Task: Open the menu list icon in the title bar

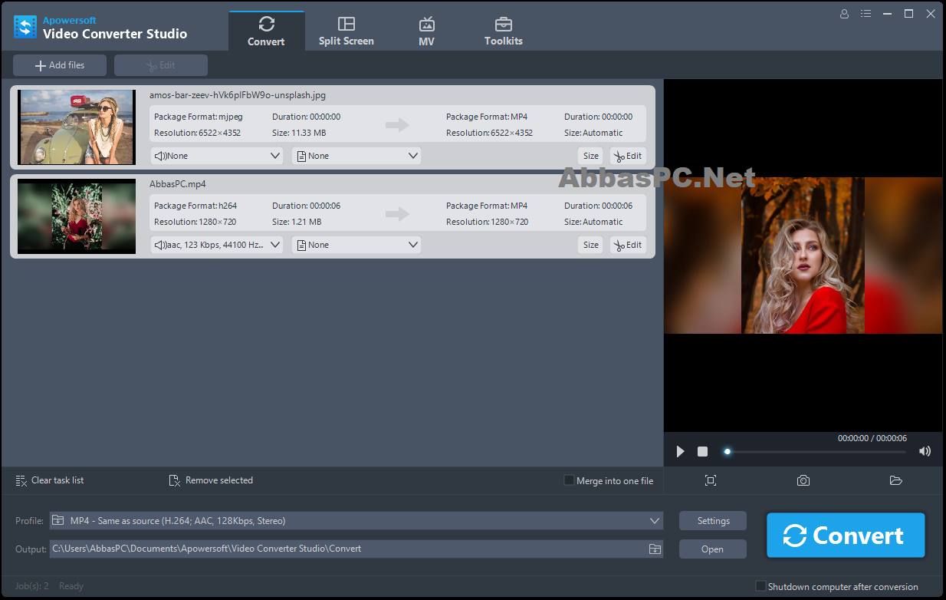Action: (x=866, y=14)
